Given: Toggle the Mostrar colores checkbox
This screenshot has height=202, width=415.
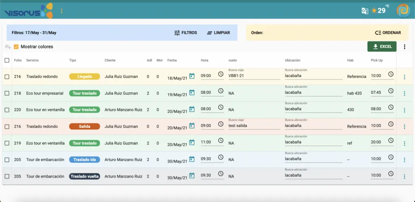Looking at the screenshot, I should click(x=16, y=47).
